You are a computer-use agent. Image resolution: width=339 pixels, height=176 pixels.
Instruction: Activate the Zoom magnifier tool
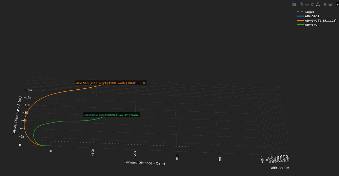(x=301, y=4)
